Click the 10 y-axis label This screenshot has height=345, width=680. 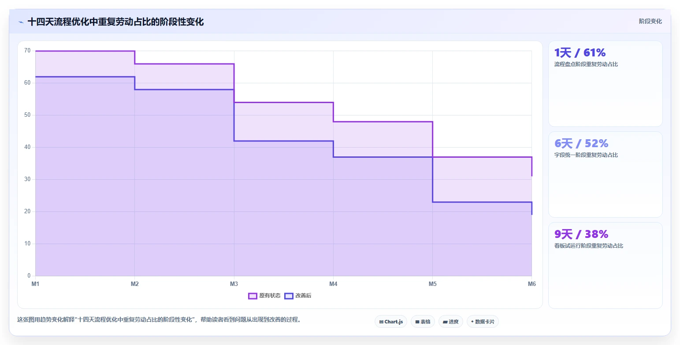tap(27, 244)
